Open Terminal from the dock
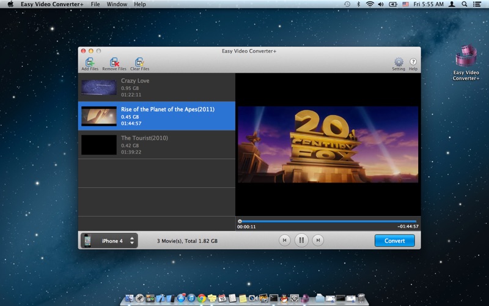The width and height of the screenshot is (489, 306). pos(274,298)
